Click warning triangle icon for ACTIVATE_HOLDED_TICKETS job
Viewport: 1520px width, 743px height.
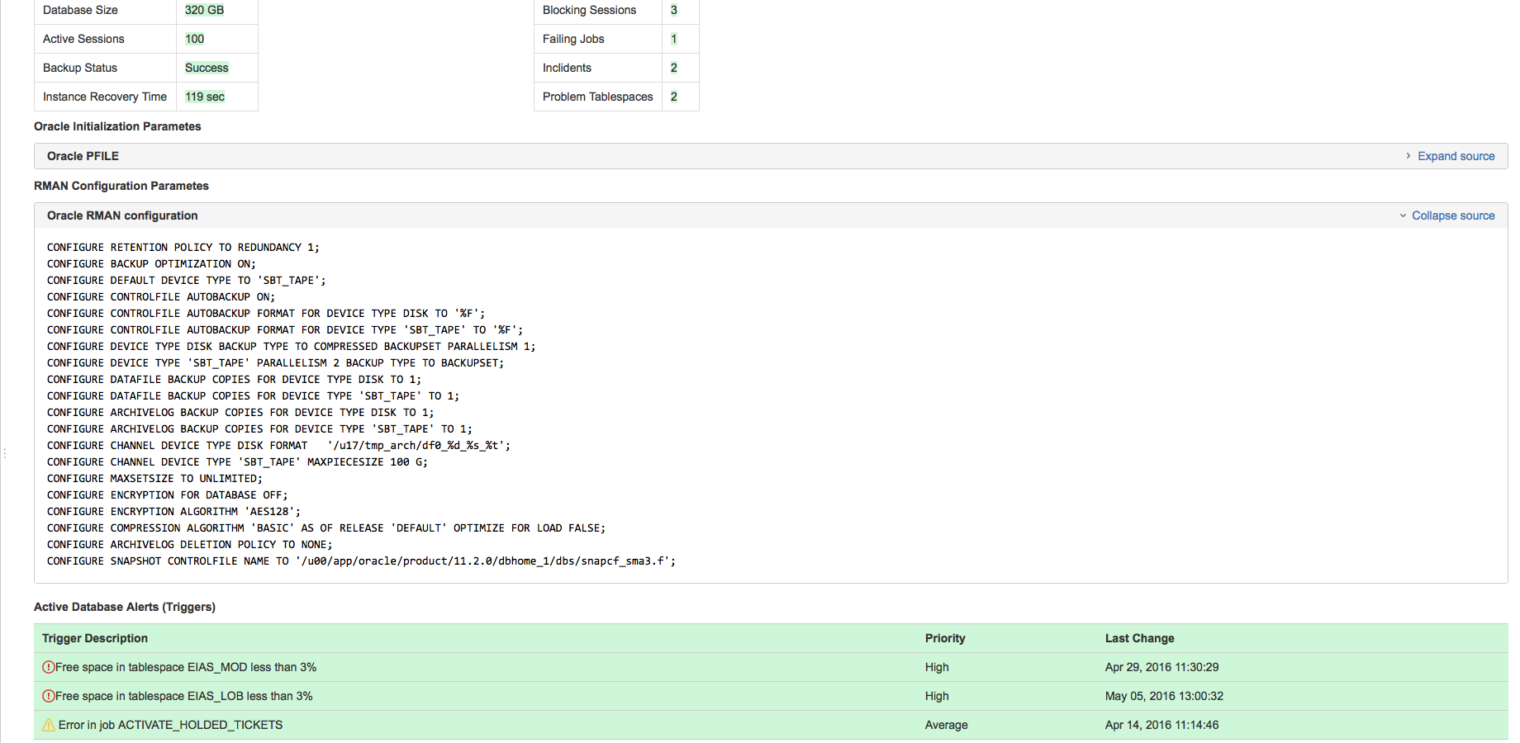coord(49,725)
